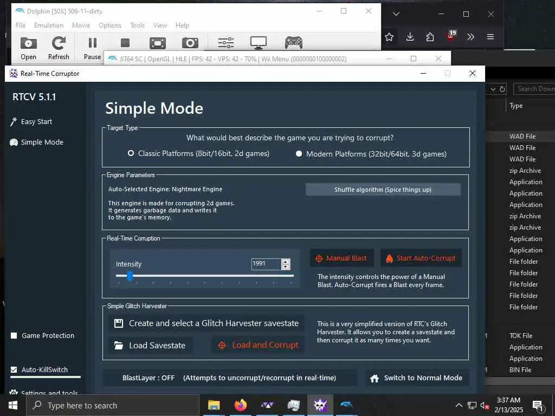
Task: Decrease Intensity with the spinner down arrow
Action: pyautogui.click(x=286, y=266)
